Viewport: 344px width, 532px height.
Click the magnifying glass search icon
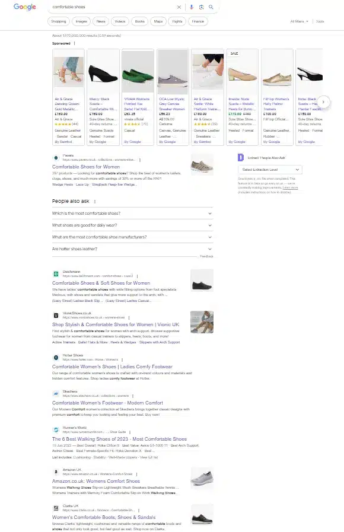211,7
